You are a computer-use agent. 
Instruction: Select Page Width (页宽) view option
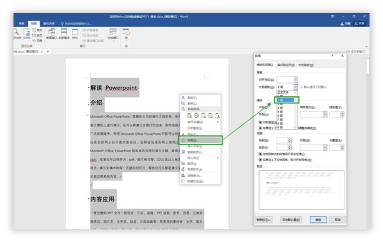(37, 40)
